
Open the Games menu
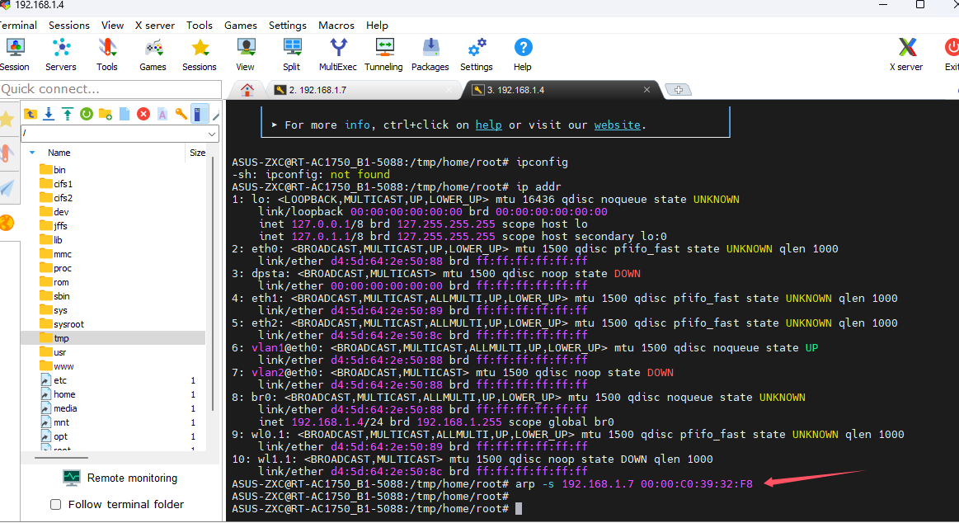pos(240,25)
